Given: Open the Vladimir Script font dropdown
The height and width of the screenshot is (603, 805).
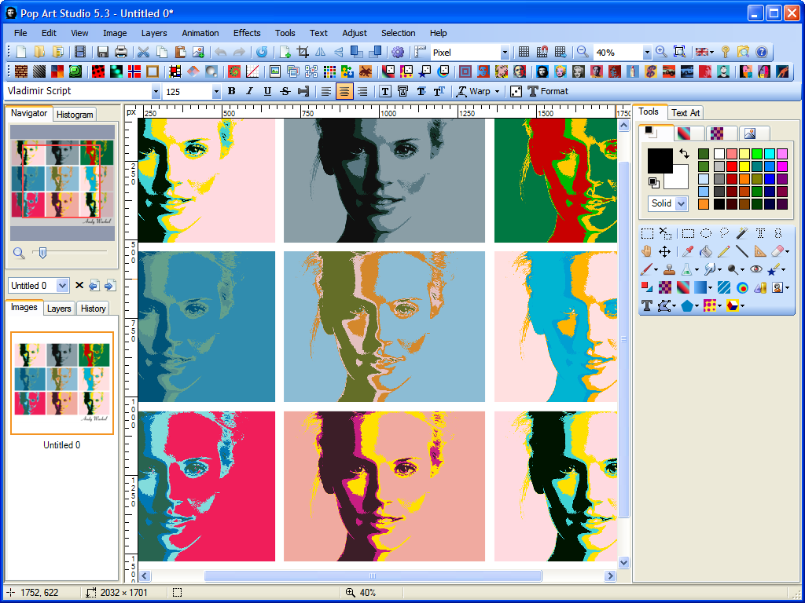Looking at the screenshot, I should 156,92.
